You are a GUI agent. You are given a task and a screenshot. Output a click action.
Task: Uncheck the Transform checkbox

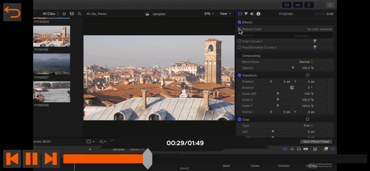[239, 76]
